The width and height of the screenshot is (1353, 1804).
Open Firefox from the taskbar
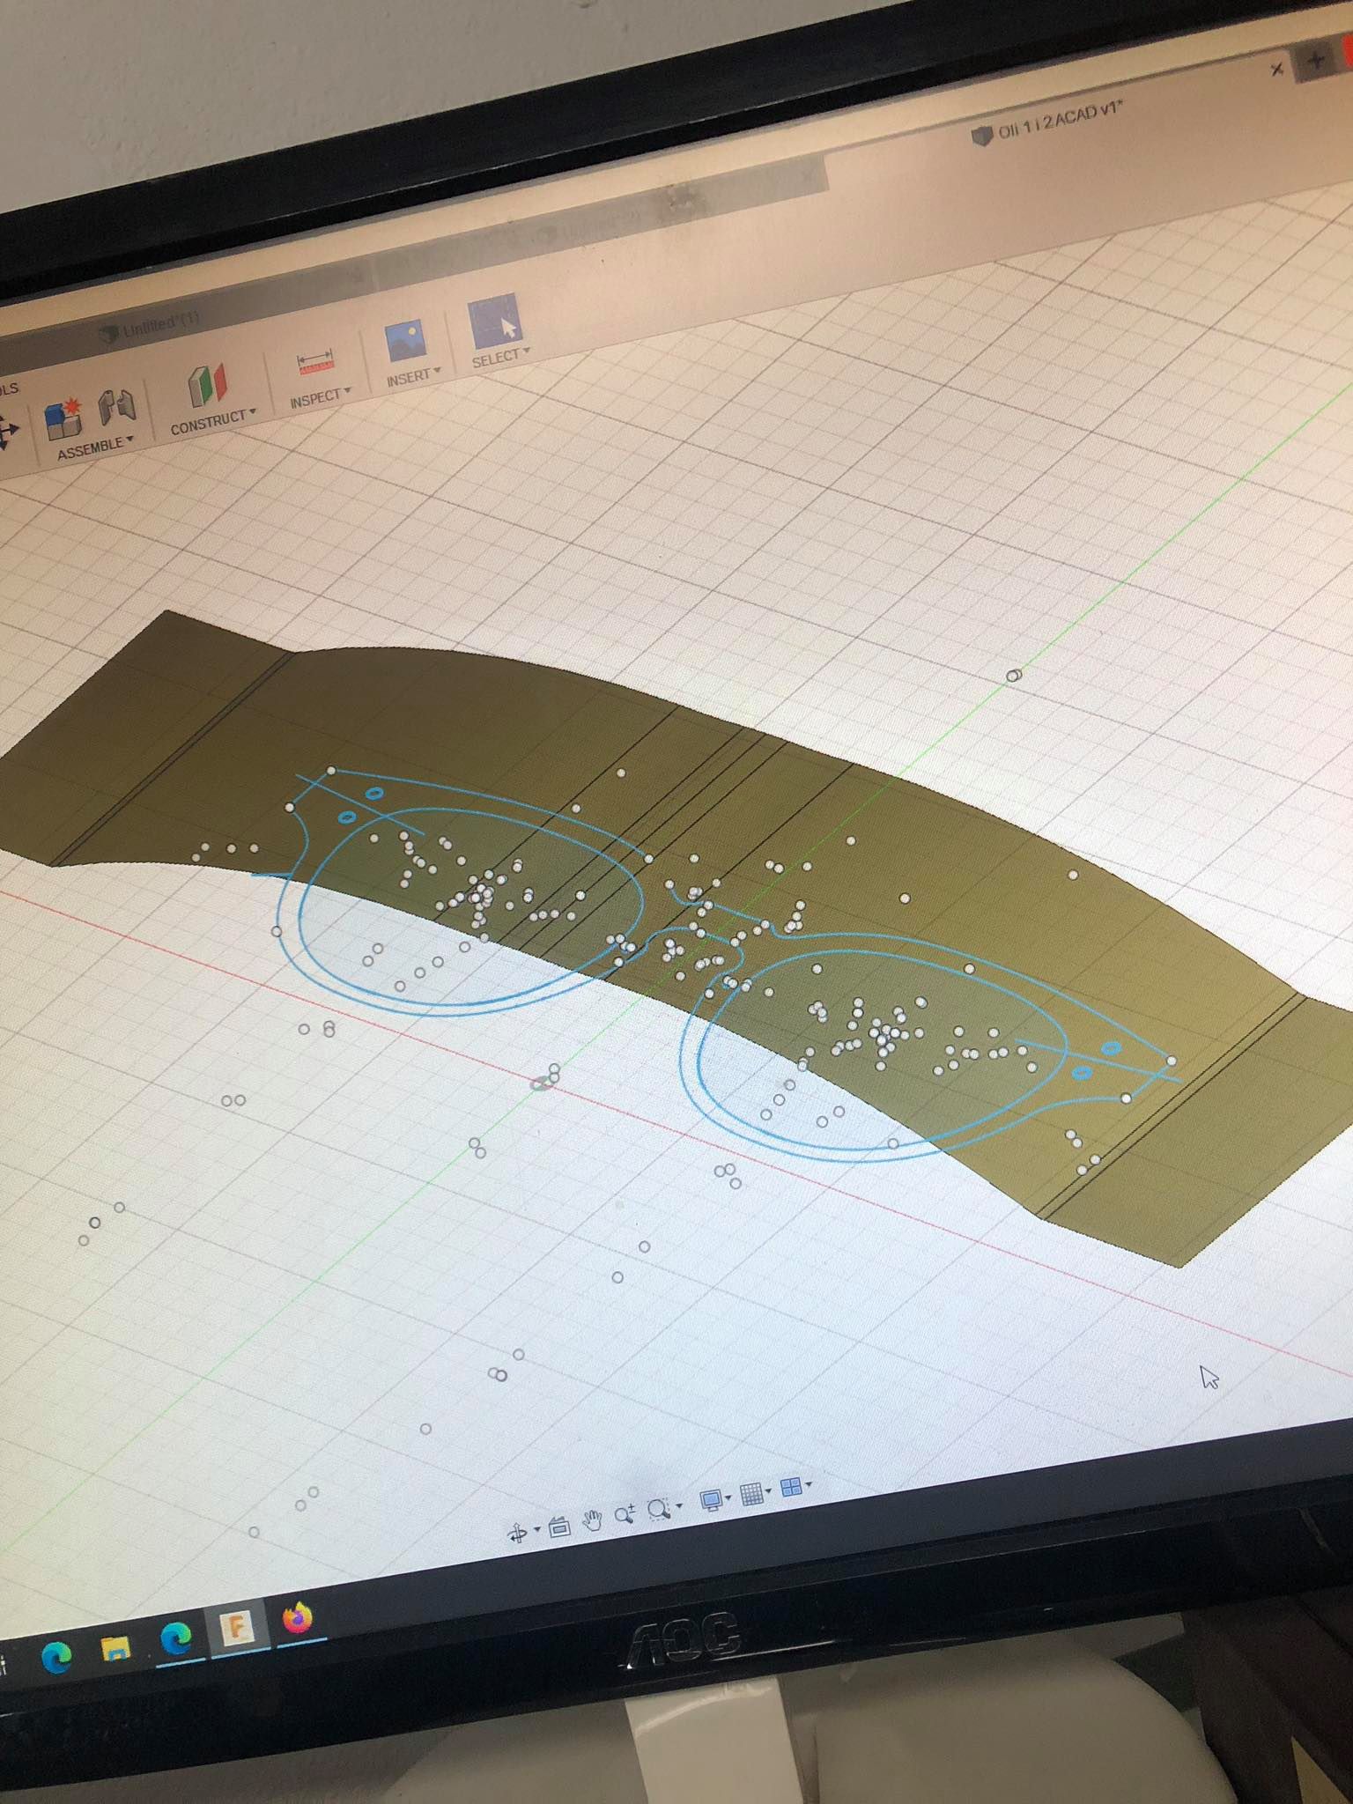(298, 1618)
